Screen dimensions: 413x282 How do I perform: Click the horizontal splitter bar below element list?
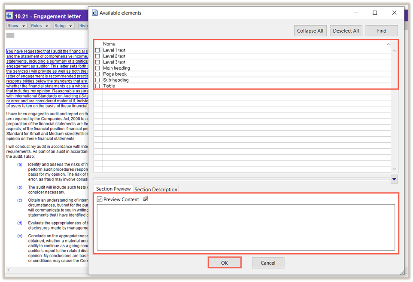241,179
